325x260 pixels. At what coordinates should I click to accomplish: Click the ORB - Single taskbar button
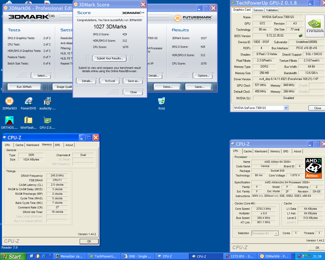point(138,256)
